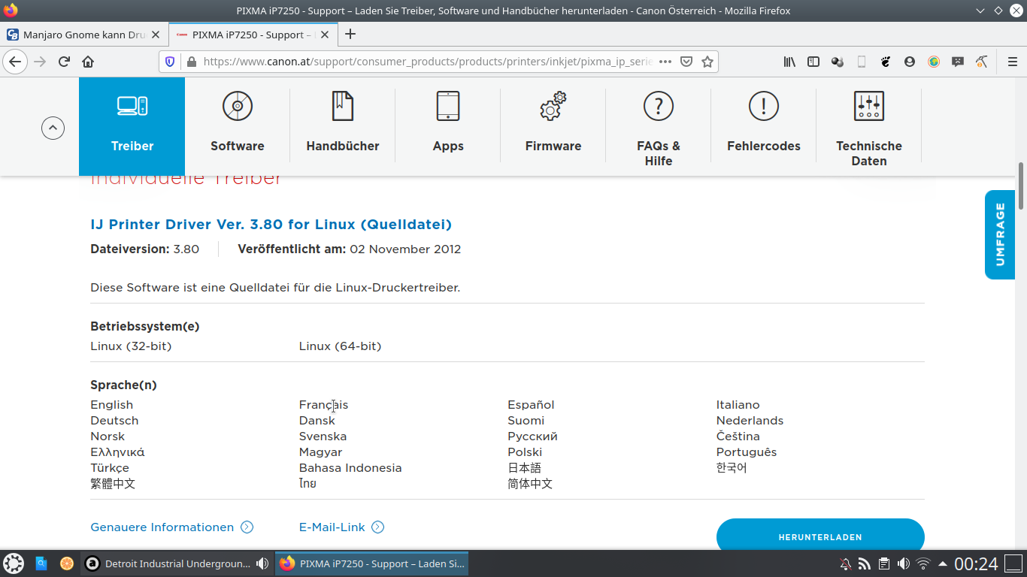The image size is (1027, 577).
Task: Click the page vertical scrollbar
Action: coord(1021,186)
